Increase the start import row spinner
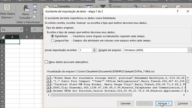 tap(94, 49)
